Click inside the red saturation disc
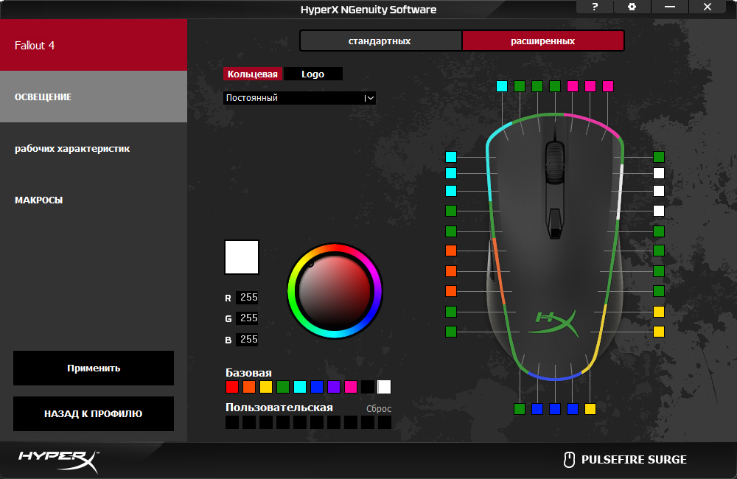Image resolution: width=737 pixels, height=479 pixels. coord(335,291)
